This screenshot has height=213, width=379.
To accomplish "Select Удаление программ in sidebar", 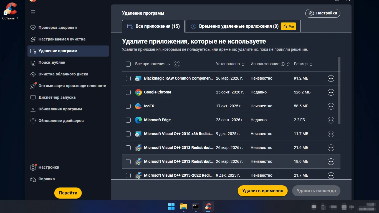I will [68, 51].
